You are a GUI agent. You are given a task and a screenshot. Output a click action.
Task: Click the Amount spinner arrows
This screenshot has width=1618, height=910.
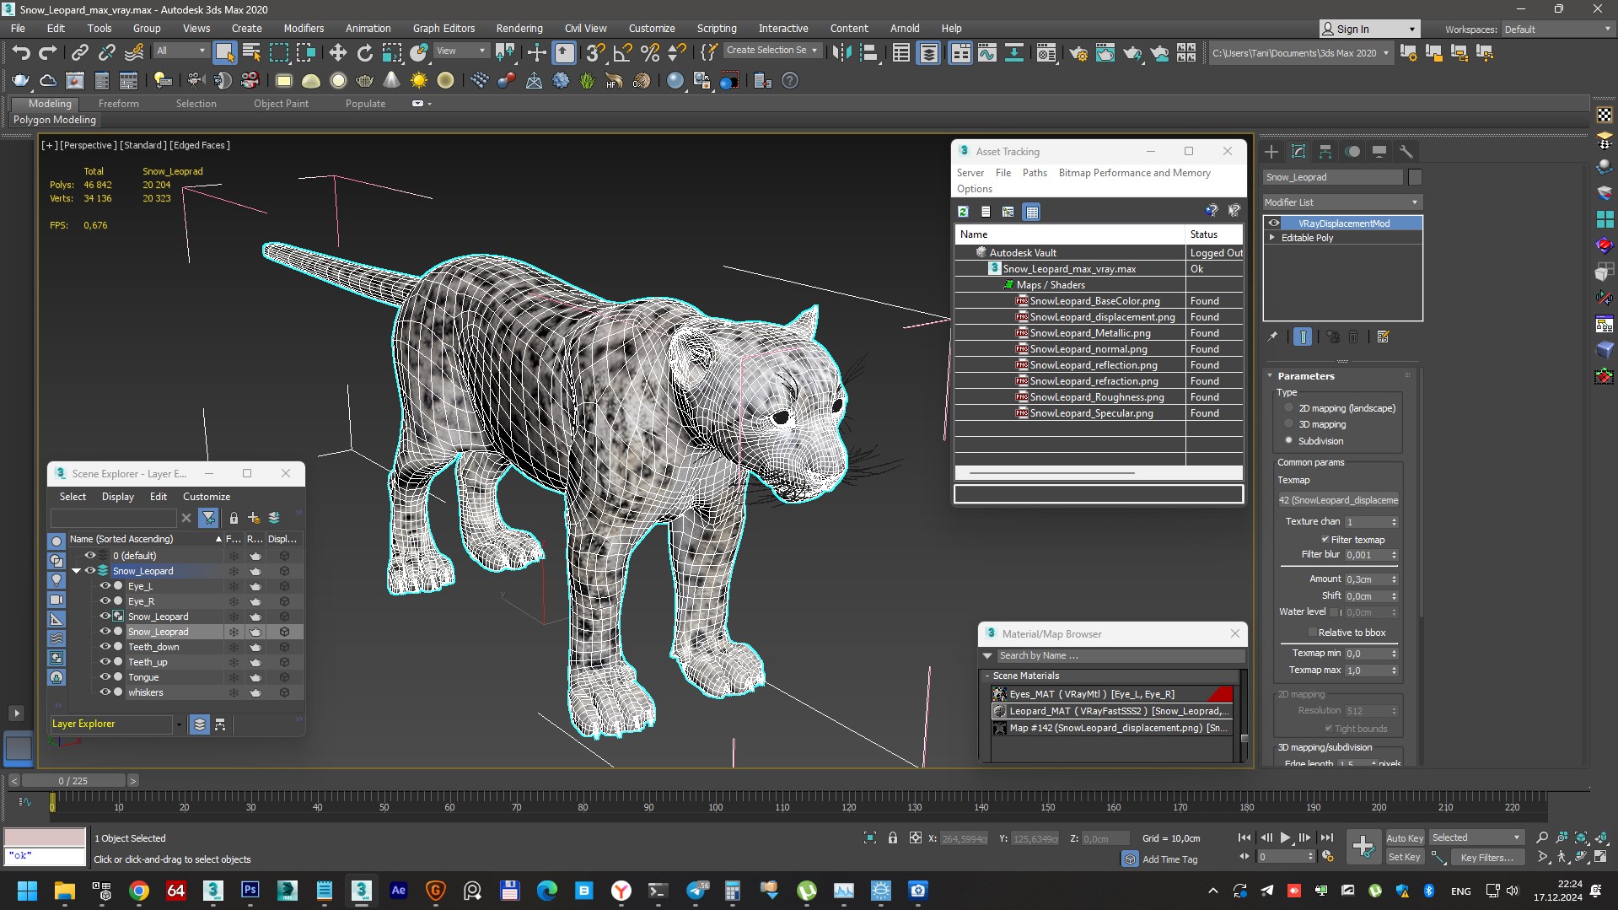[1394, 579]
